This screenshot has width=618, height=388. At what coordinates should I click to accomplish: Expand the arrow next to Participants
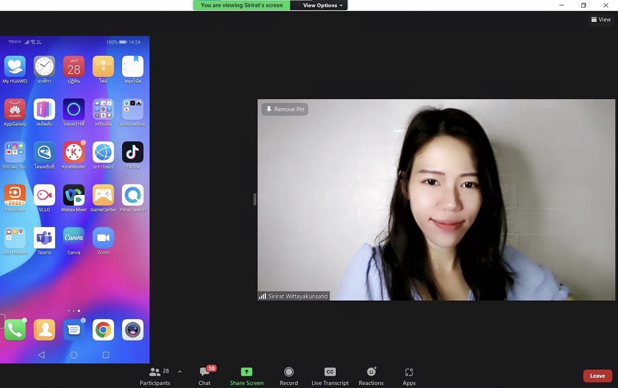[x=179, y=372]
